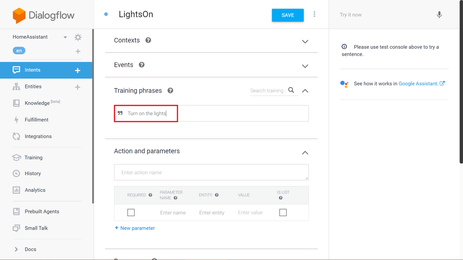Click the Intents chat bubble icon
The image size is (463, 260).
tap(16, 70)
